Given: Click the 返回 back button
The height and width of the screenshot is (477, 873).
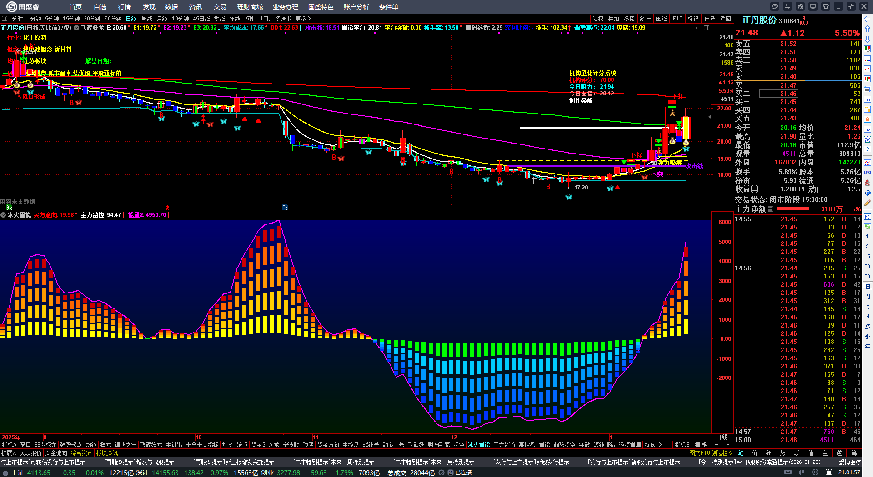Looking at the screenshot, I should (726, 19).
